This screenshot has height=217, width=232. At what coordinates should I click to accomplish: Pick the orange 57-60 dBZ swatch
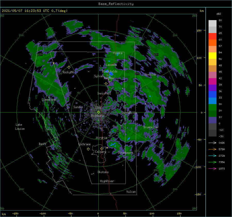click(212, 43)
